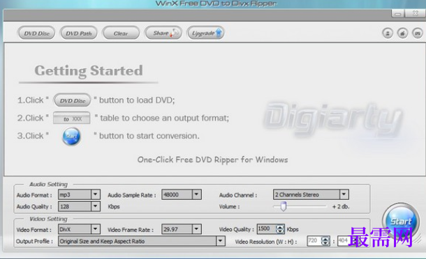Open the Video Frame Rate dropdown

tap(182, 229)
